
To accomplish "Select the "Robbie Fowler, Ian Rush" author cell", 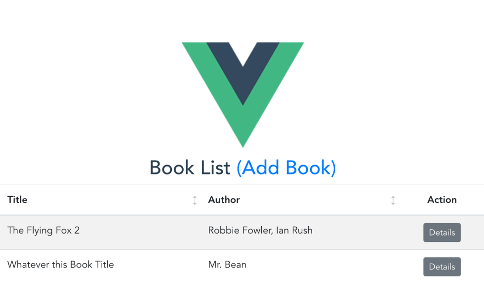I will [x=260, y=230].
